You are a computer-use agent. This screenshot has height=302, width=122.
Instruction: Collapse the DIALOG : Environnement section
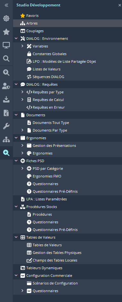tap(16, 39)
